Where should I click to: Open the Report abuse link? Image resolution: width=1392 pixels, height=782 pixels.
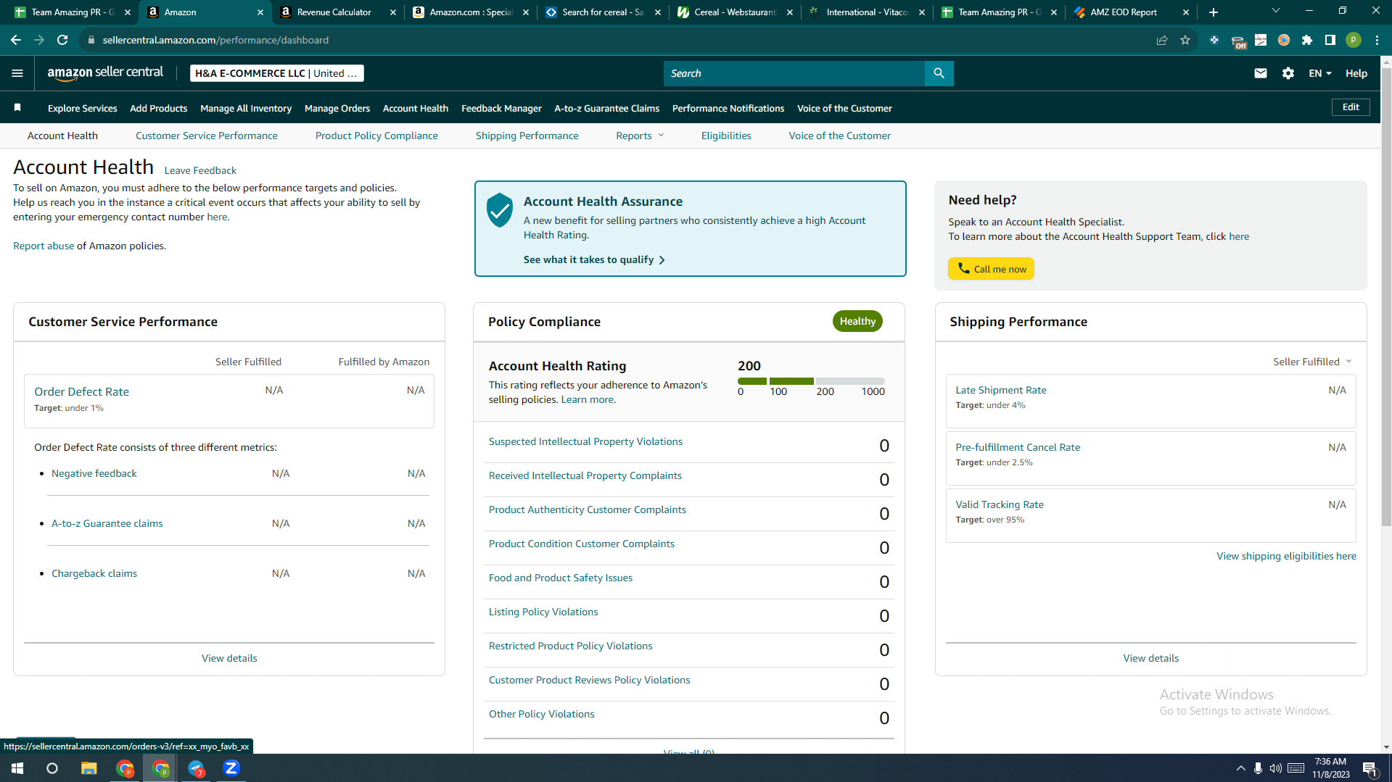click(44, 246)
